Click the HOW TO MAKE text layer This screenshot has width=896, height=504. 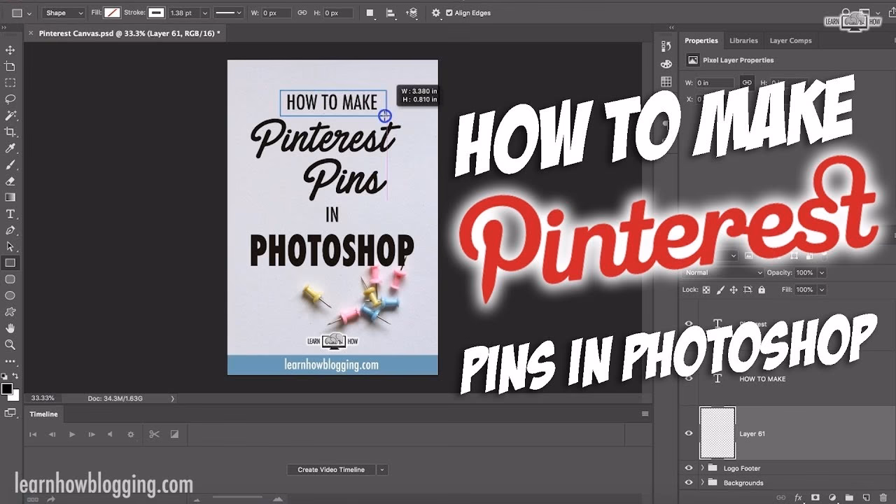coord(763,379)
